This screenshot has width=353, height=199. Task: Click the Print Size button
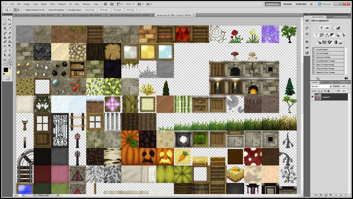[130, 10]
